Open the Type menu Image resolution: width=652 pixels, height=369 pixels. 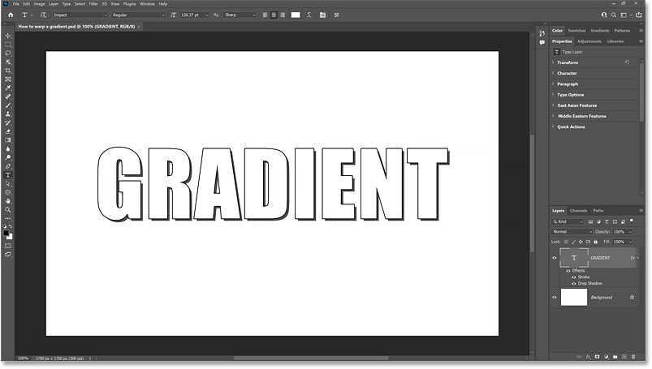coord(67,4)
